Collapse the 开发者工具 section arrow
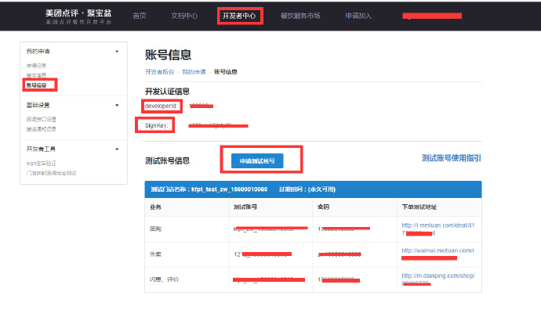The width and height of the screenshot is (541, 317). tap(117, 149)
